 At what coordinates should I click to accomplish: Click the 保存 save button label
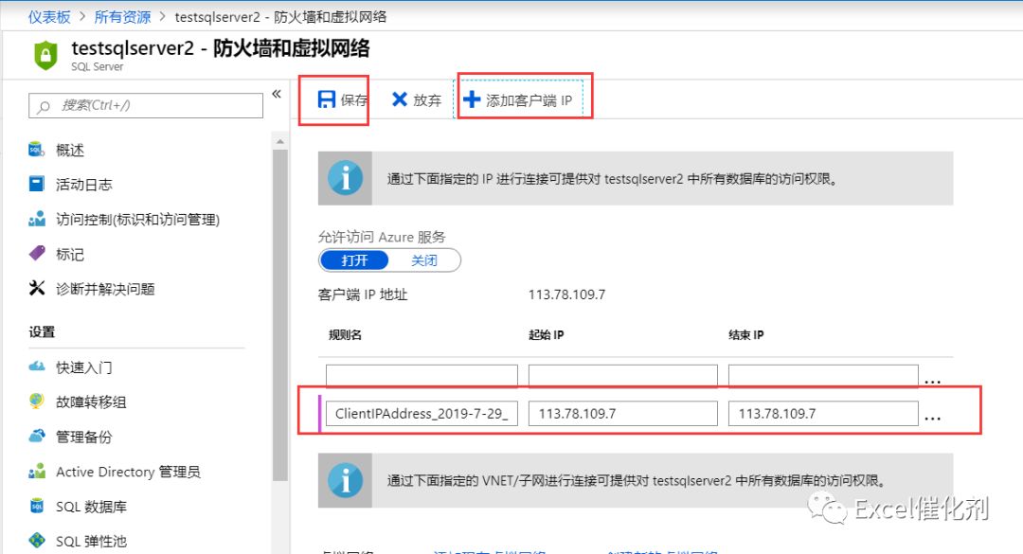coord(353,99)
